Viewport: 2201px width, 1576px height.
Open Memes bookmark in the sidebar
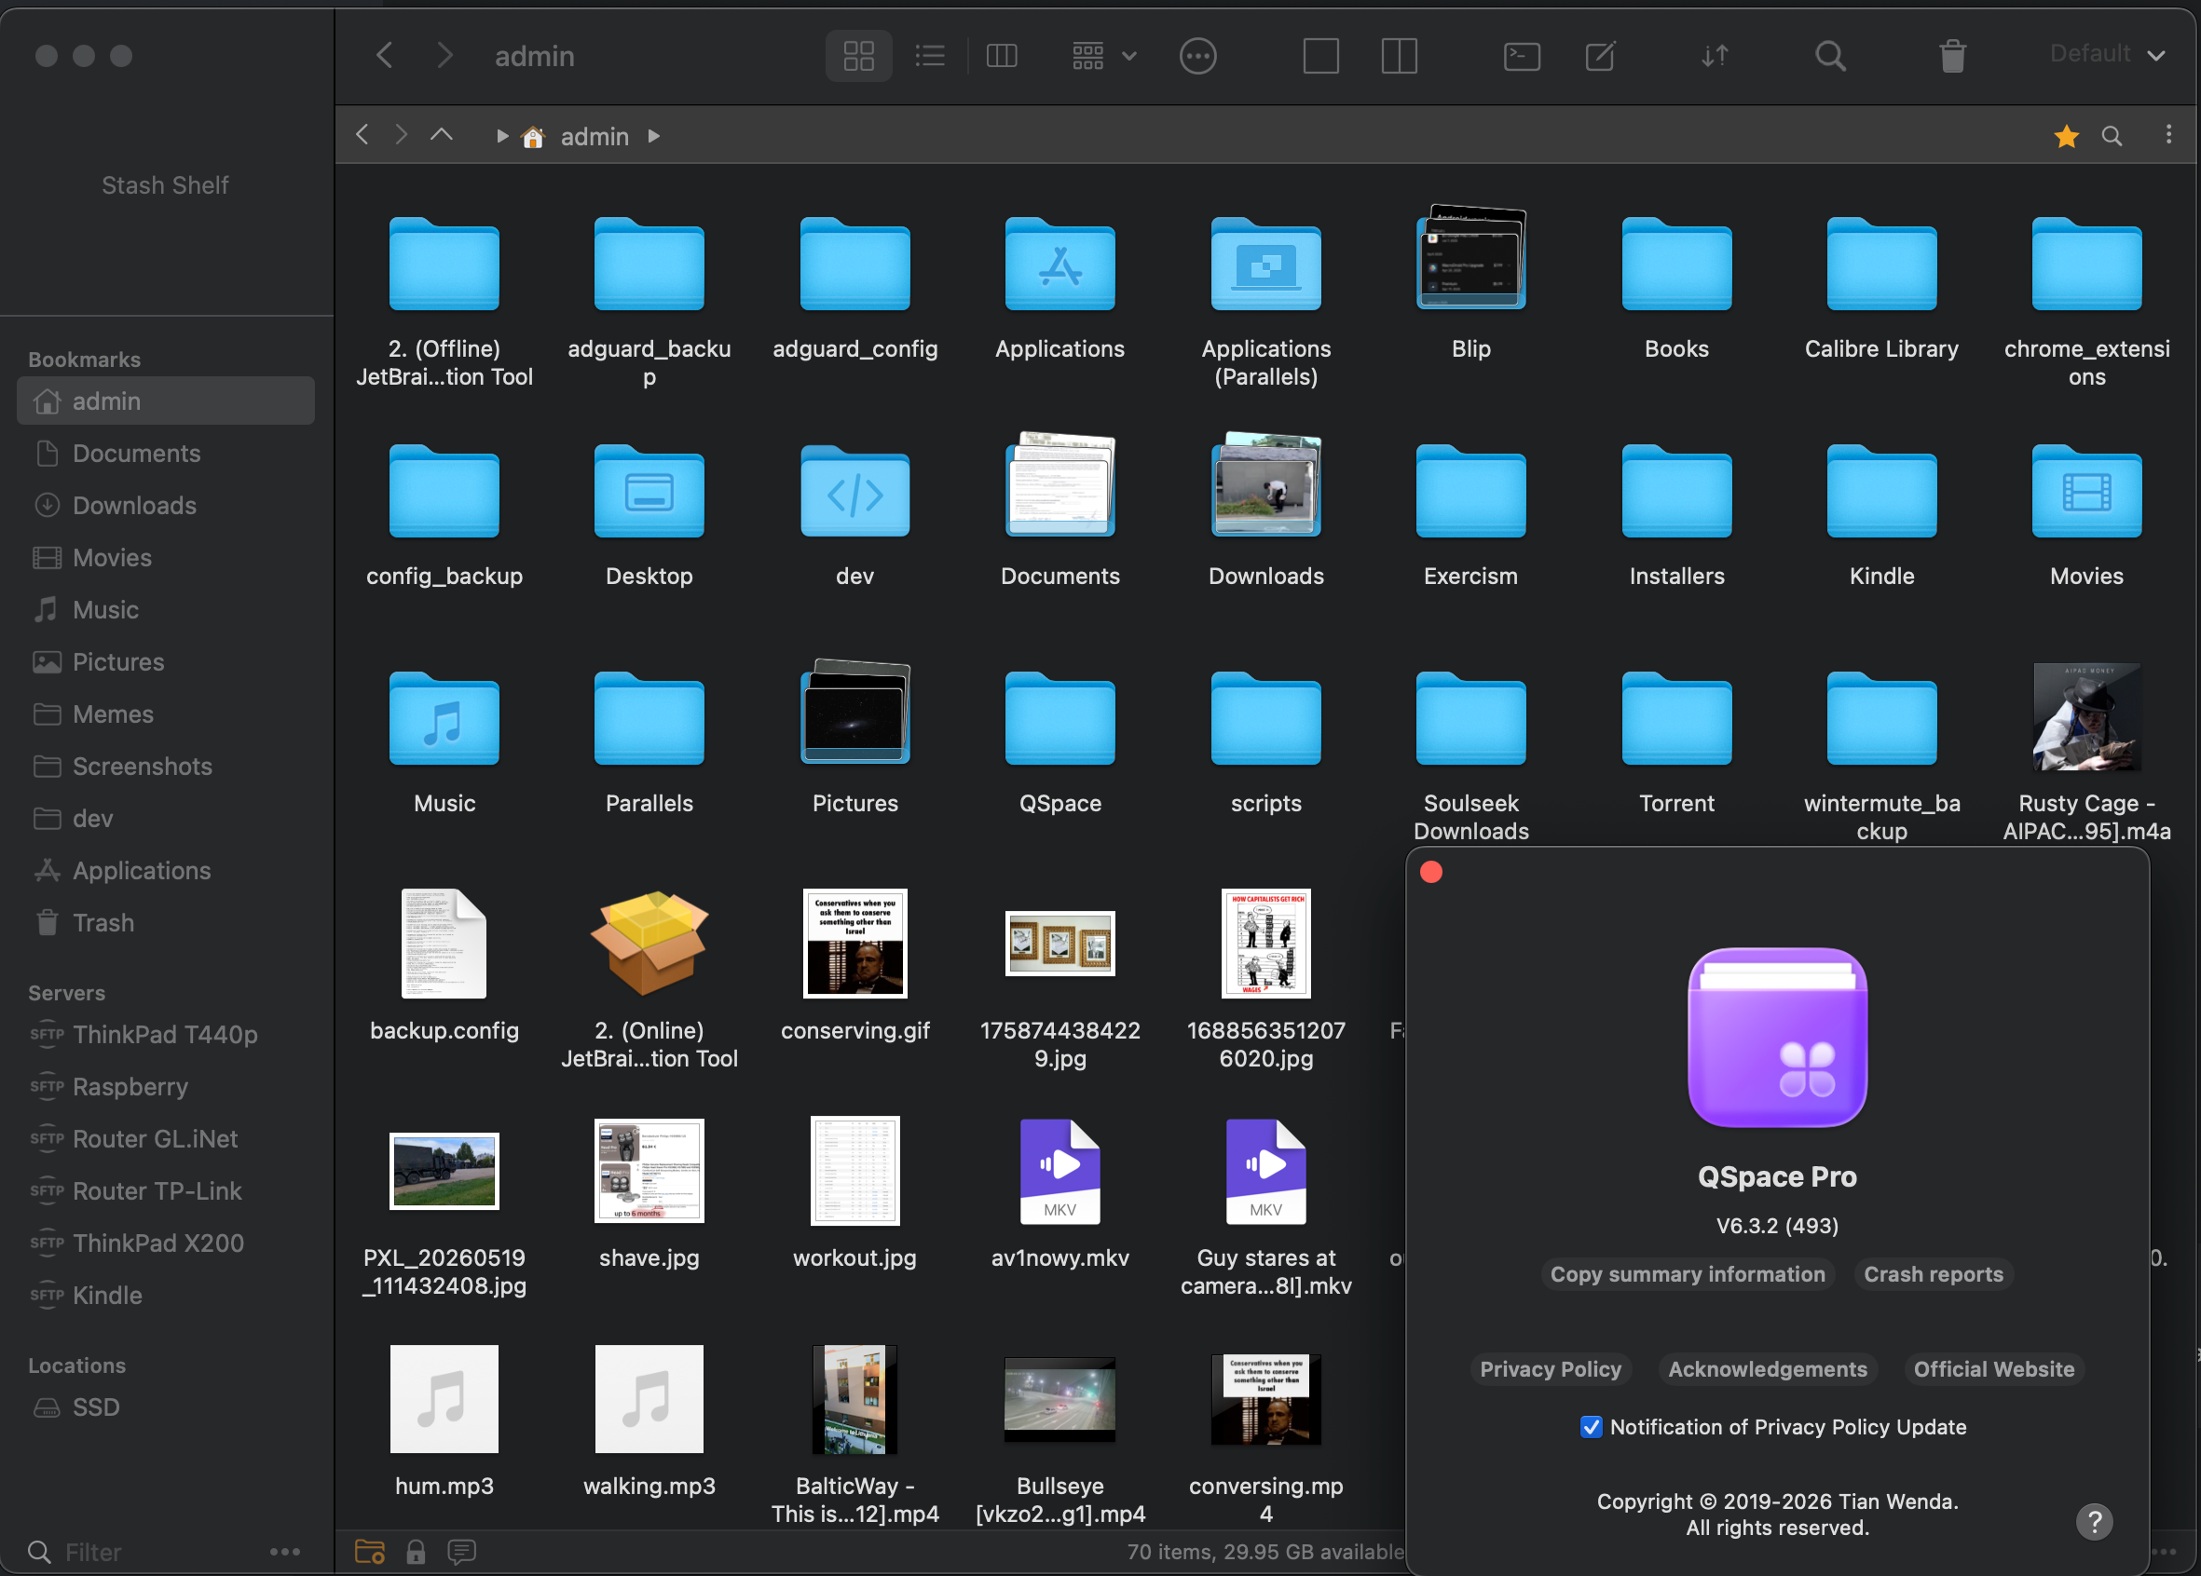pyautogui.click(x=166, y=713)
